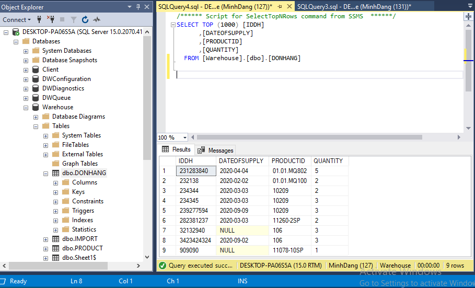Refresh the Object Explorer tree
This screenshot has width=475, height=288.
pos(85,19)
